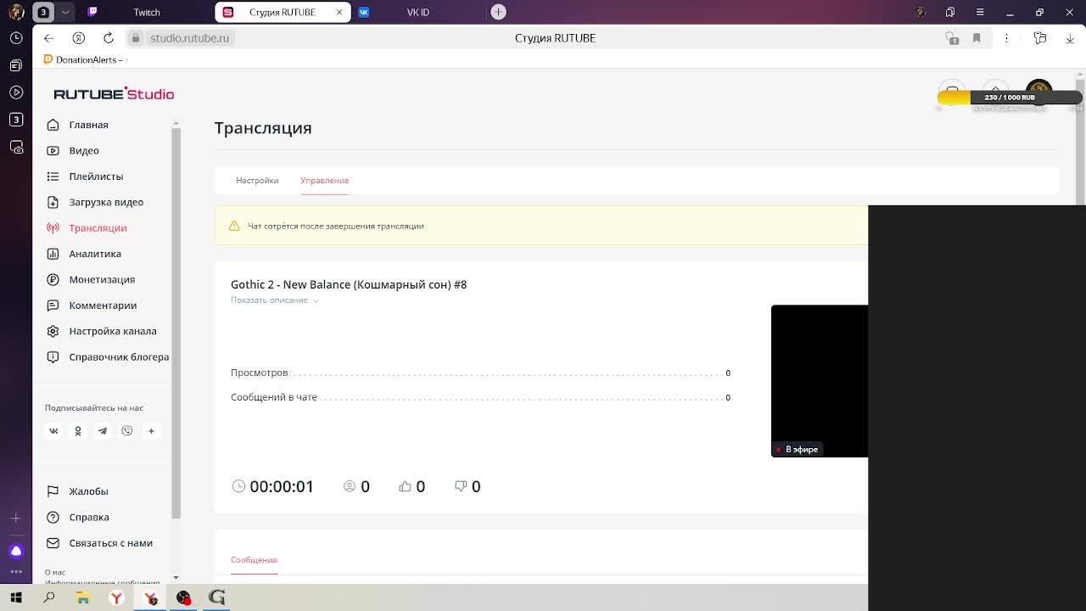
Task: Open a new browser tab
Action: (499, 12)
